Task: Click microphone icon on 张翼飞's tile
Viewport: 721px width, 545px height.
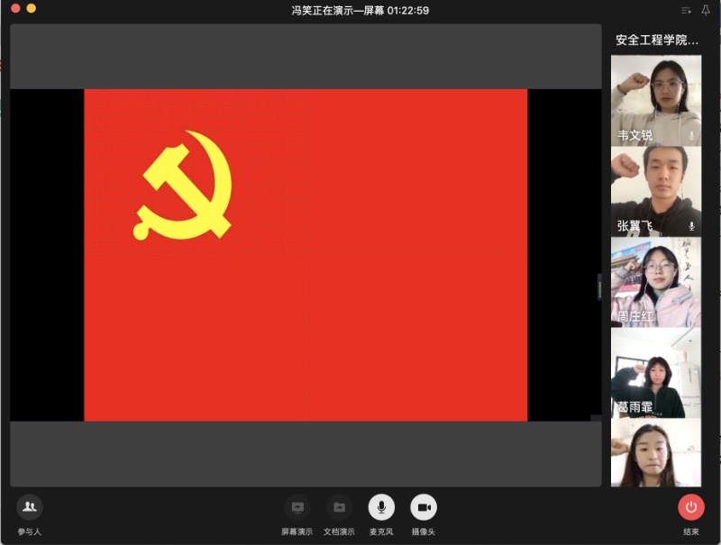Action: tap(691, 225)
